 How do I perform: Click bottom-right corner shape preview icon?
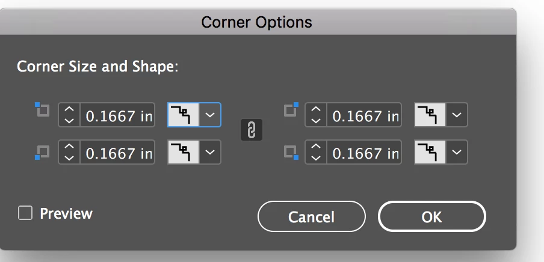tap(430, 152)
